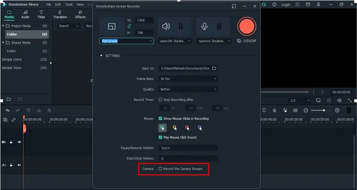Collapse the Project Media tree

pos(3,26)
